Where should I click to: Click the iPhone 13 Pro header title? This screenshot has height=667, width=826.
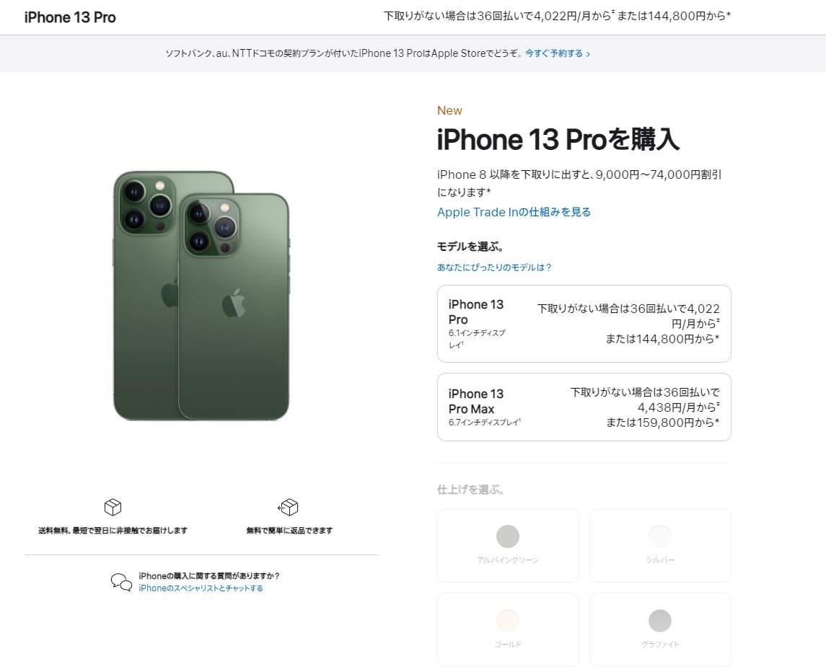(70, 17)
